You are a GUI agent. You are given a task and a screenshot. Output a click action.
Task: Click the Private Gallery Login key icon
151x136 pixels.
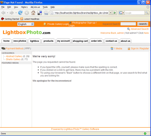[x=45, y=24]
